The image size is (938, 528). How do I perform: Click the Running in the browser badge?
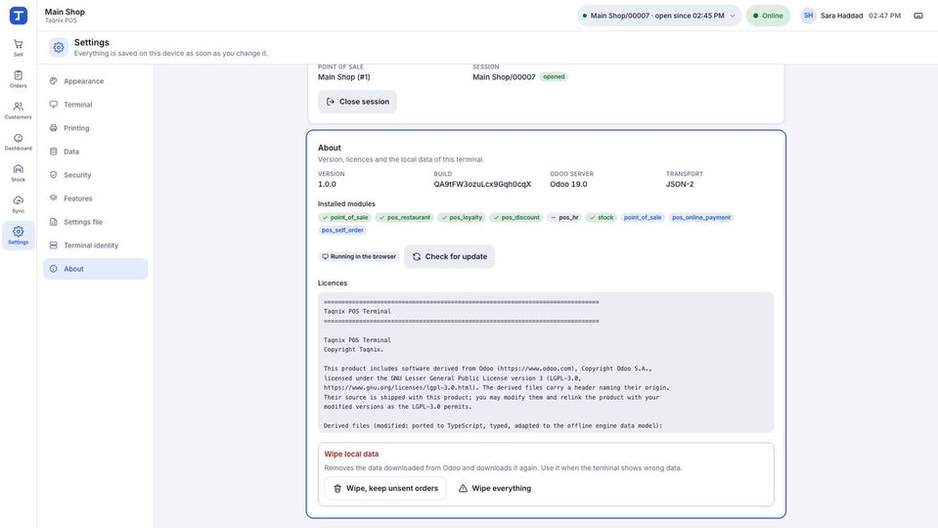[x=359, y=256]
